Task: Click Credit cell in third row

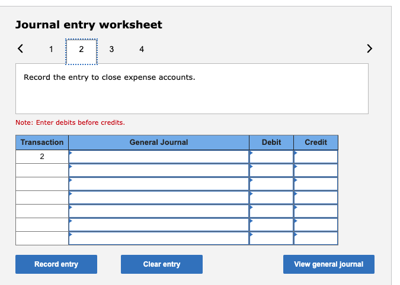Action: click(x=316, y=184)
